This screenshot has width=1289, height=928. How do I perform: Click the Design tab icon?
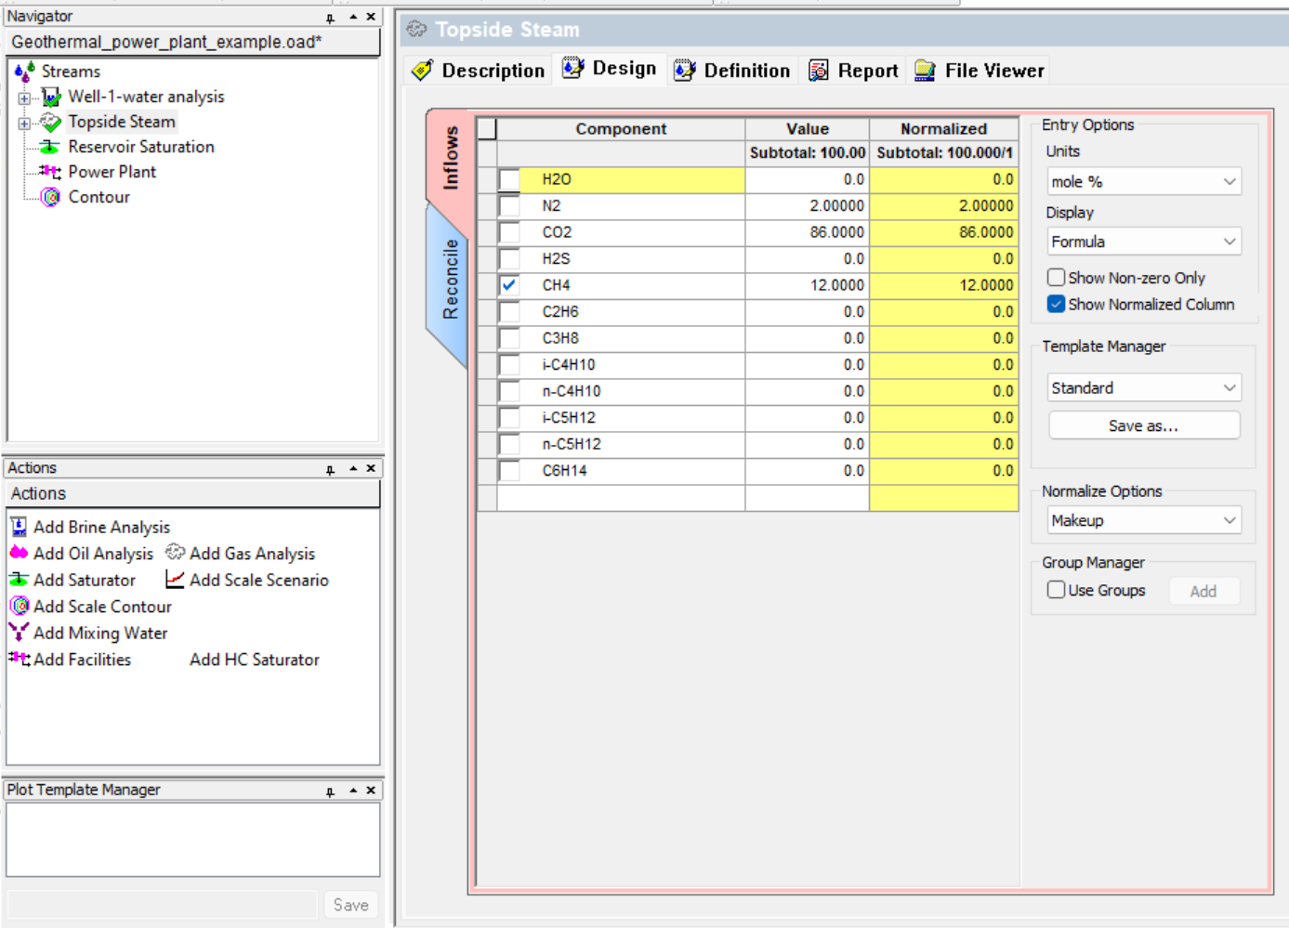pyautogui.click(x=573, y=68)
